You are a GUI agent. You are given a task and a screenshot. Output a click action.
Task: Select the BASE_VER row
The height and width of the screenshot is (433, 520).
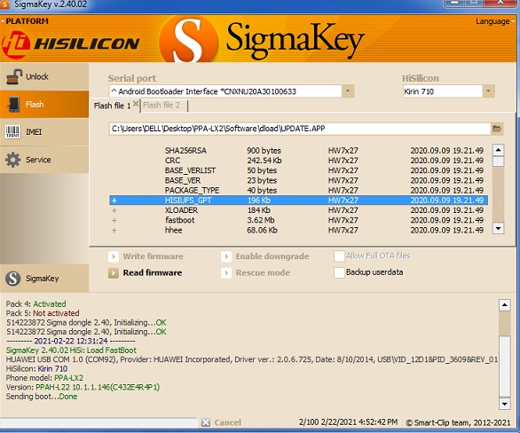click(298, 180)
